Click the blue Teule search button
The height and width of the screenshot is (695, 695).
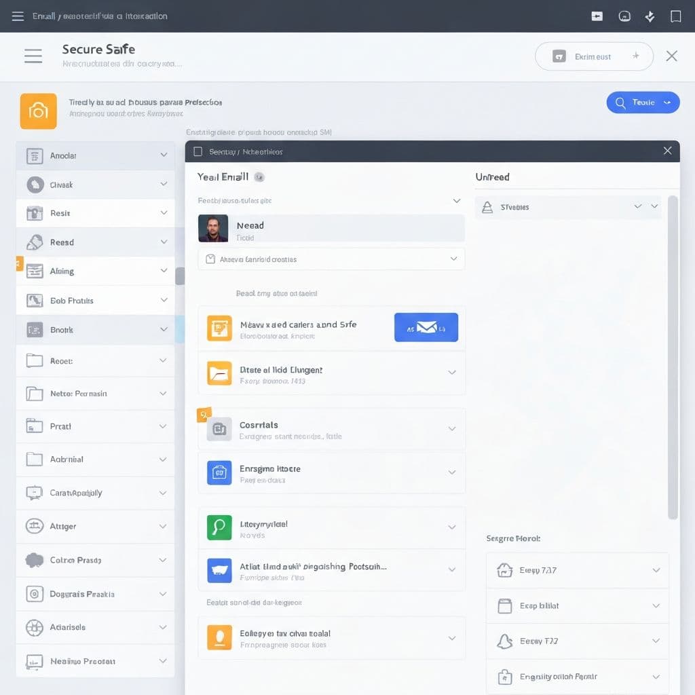click(x=642, y=102)
